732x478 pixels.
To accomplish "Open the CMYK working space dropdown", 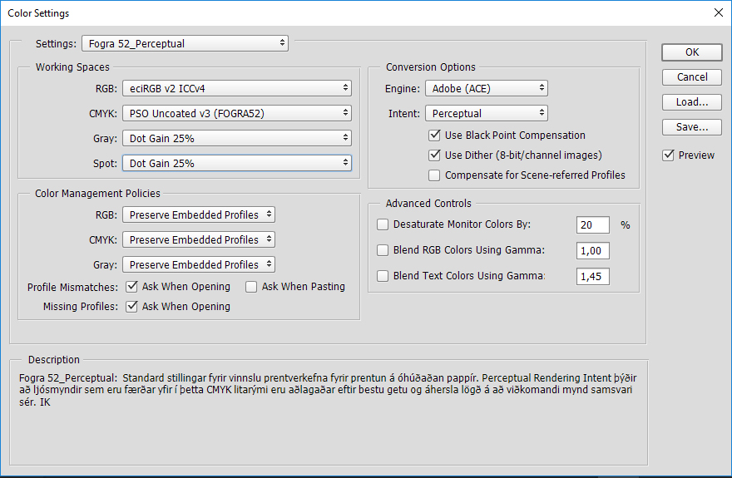I will [x=236, y=113].
